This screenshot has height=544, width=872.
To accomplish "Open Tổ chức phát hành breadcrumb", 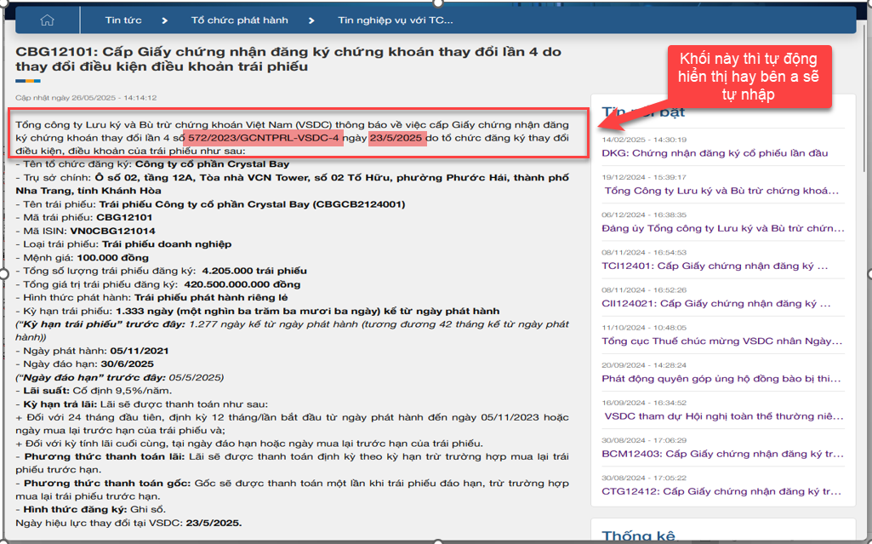I will coord(240,20).
